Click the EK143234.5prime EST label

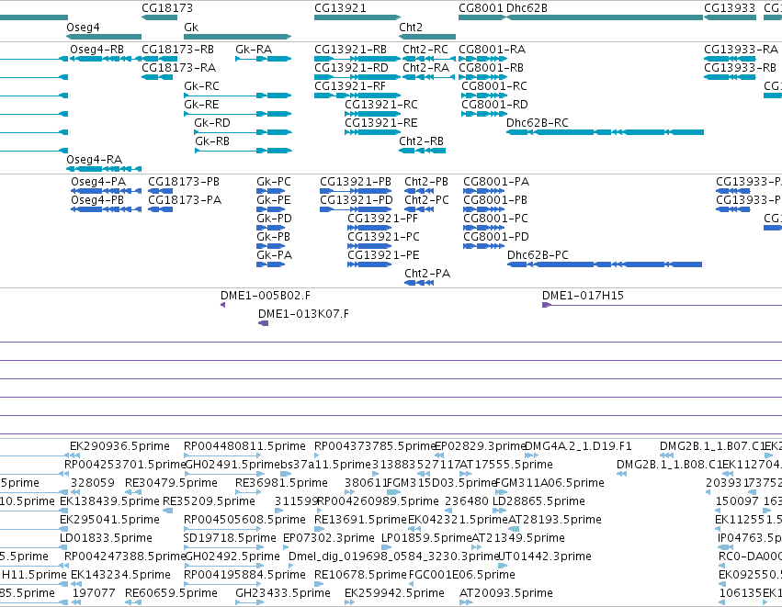coord(120,575)
